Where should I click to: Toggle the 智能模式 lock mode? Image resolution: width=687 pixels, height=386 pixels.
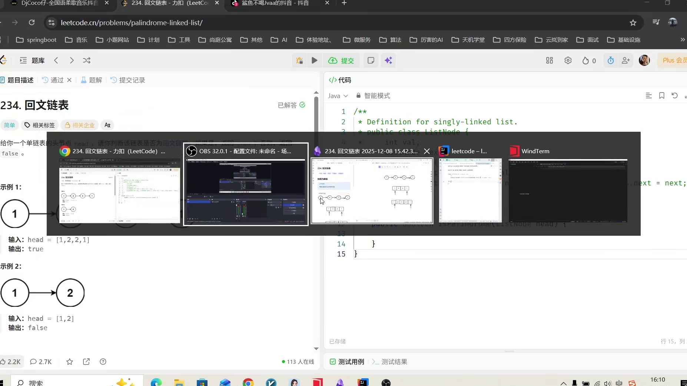click(x=373, y=95)
